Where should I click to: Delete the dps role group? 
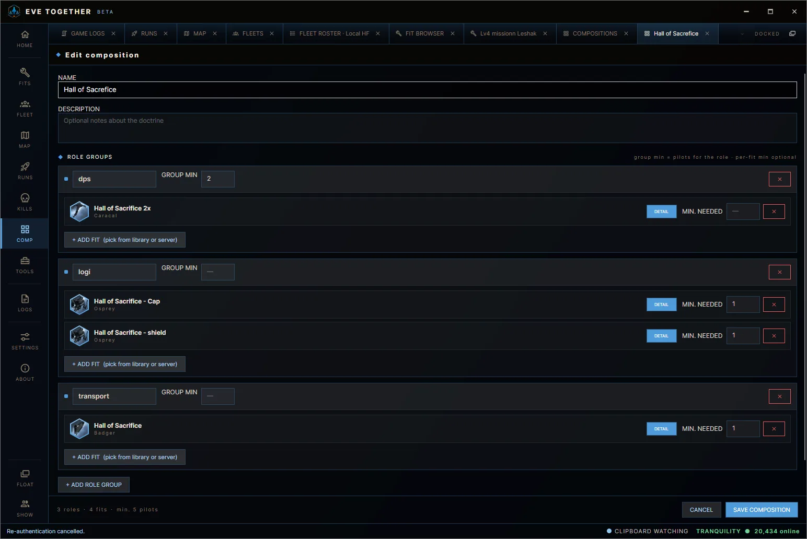tap(779, 179)
